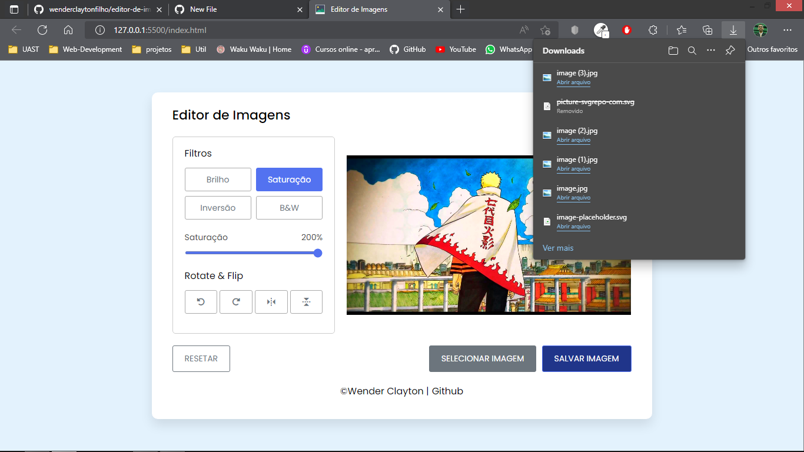This screenshot has height=452, width=804.
Task: Open the browser settings ellipsis menu
Action: 787,29
